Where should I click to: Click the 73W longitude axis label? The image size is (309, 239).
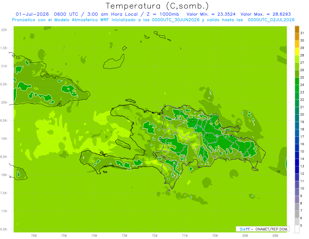coord(124,236)
